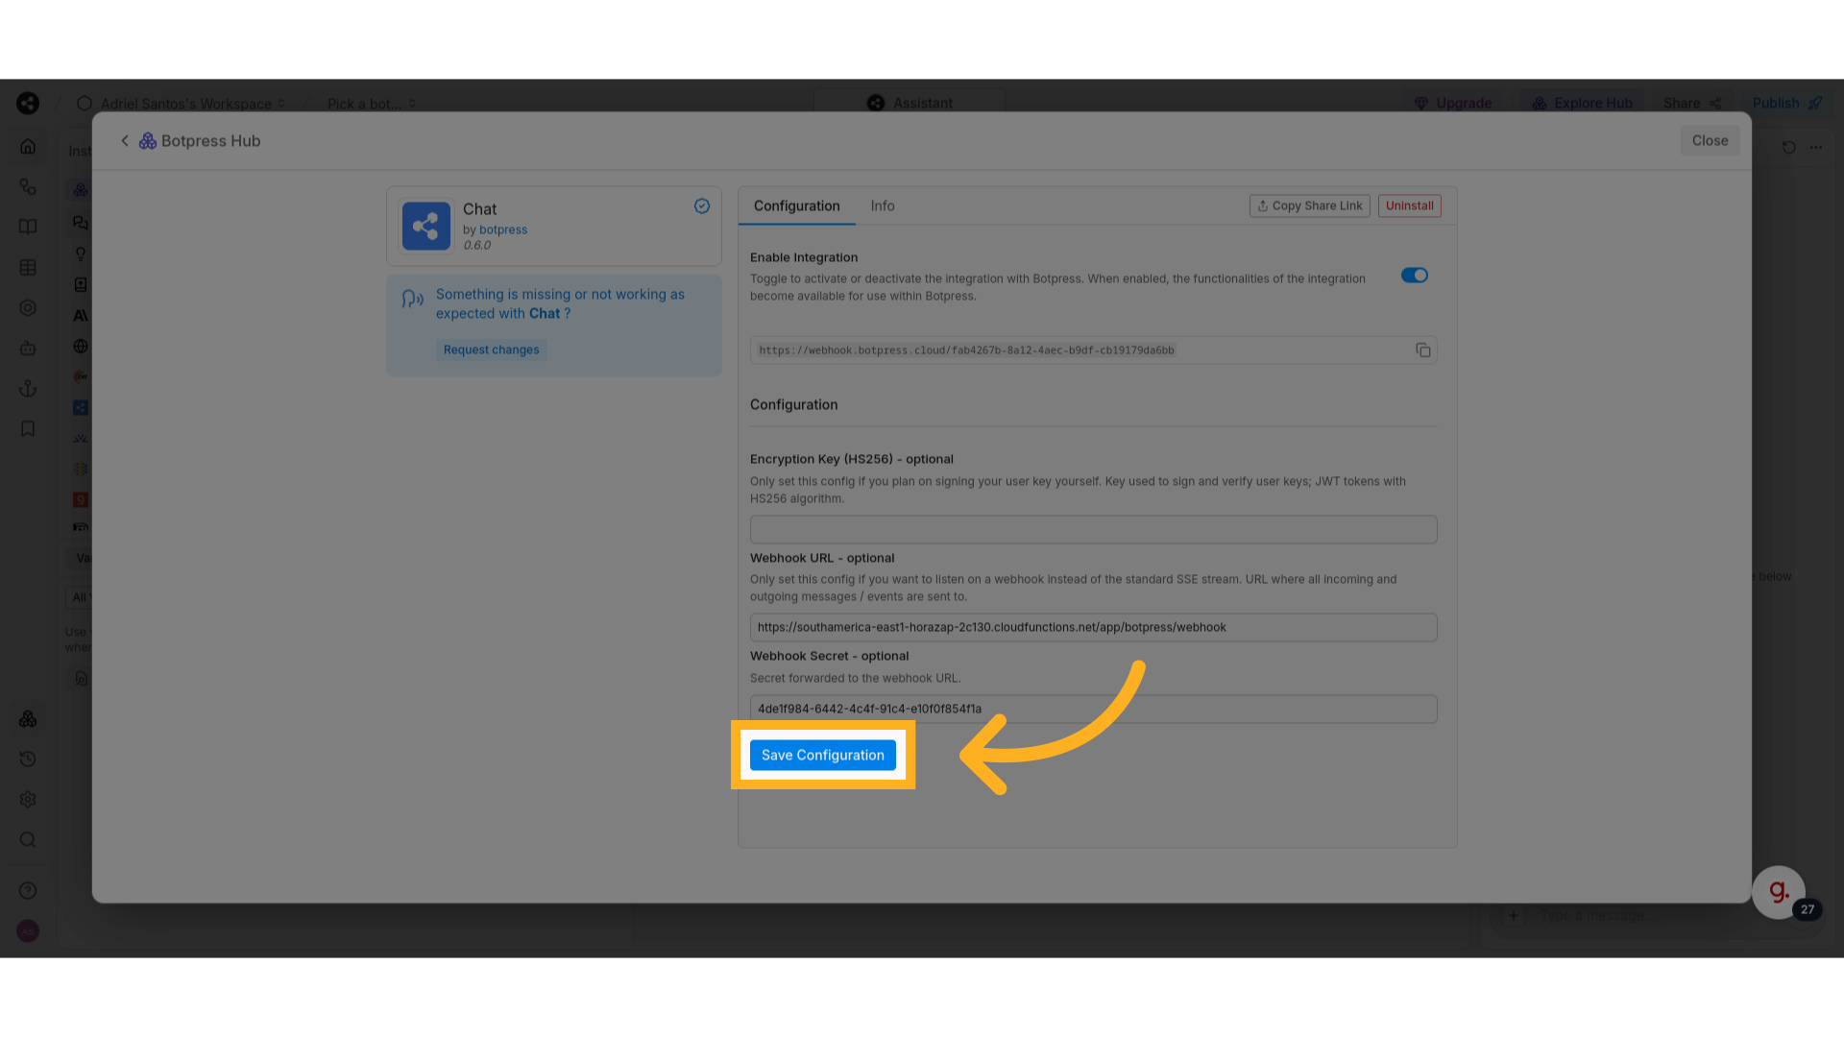
Task: Open the hexagon icon in the left sidebar
Action: click(x=28, y=307)
